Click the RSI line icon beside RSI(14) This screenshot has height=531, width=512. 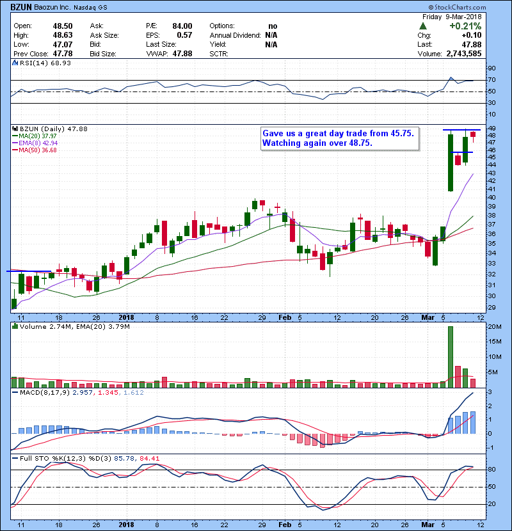click(x=15, y=63)
